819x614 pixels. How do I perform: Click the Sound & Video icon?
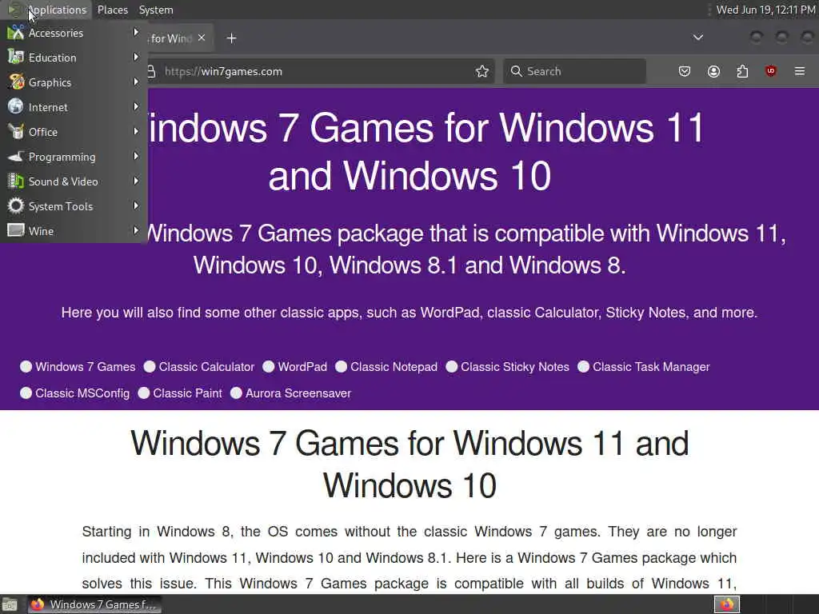16,181
